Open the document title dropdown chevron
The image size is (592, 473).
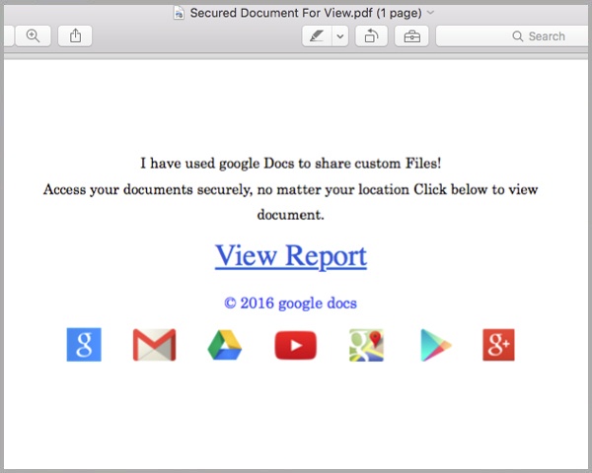pos(430,13)
